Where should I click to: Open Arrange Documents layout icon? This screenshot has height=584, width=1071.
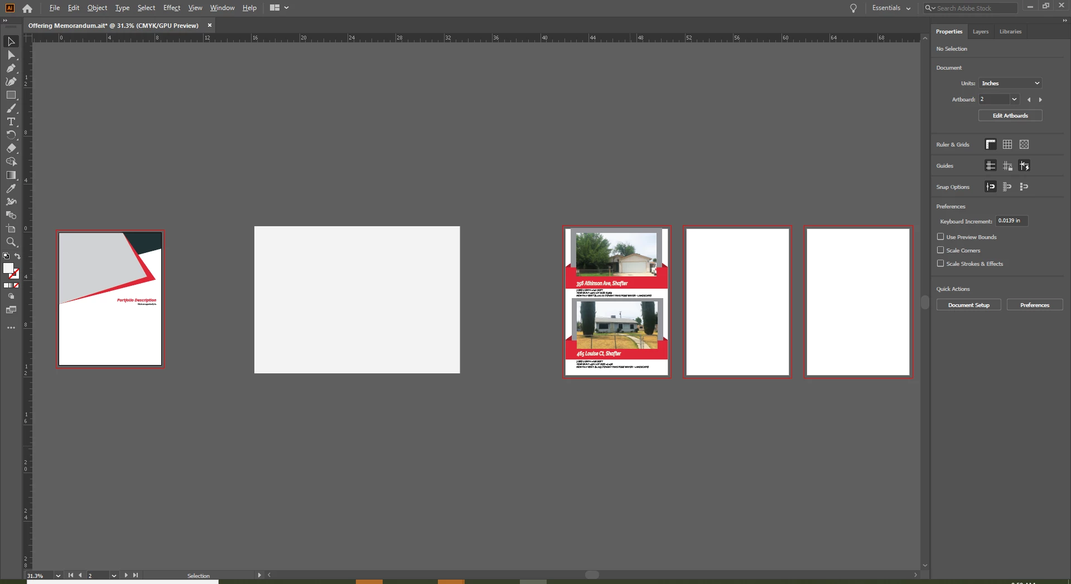(x=279, y=8)
